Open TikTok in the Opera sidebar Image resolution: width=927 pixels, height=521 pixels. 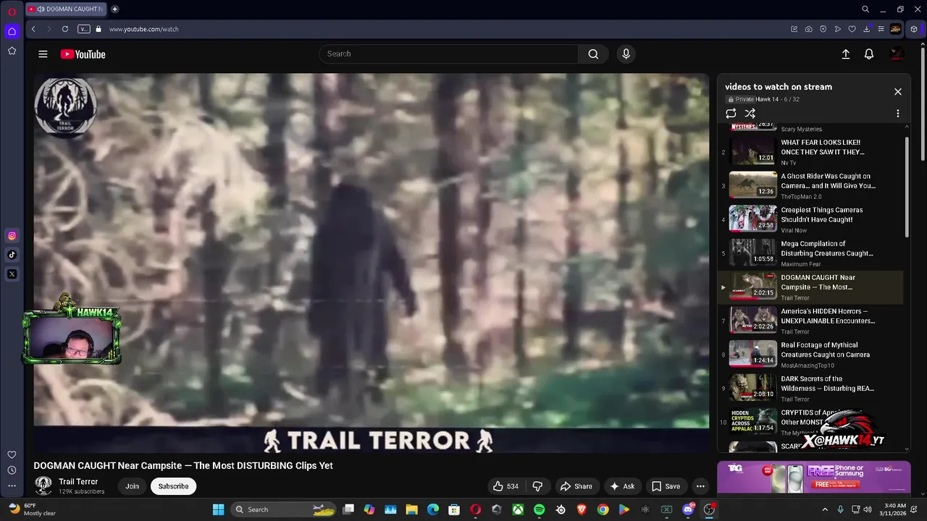(x=12, y=255)
